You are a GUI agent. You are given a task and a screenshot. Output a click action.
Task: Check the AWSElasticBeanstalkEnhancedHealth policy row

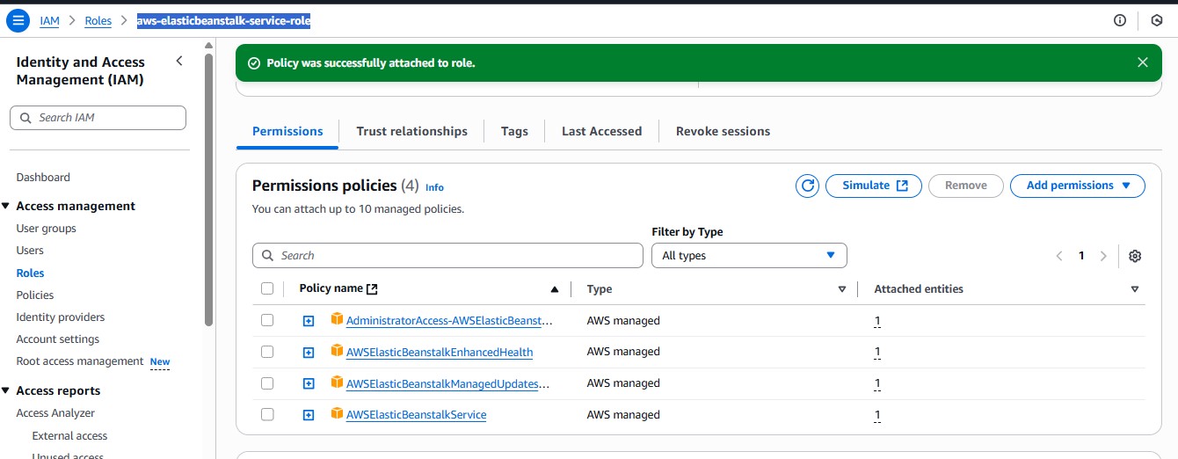[267, 352]
